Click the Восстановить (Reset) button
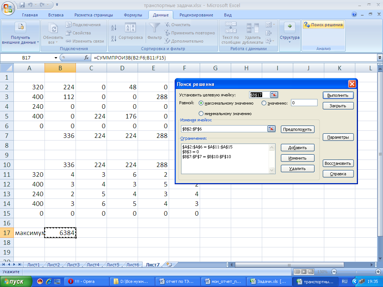The height and width of the screenshot is (287, 383). 338,163
